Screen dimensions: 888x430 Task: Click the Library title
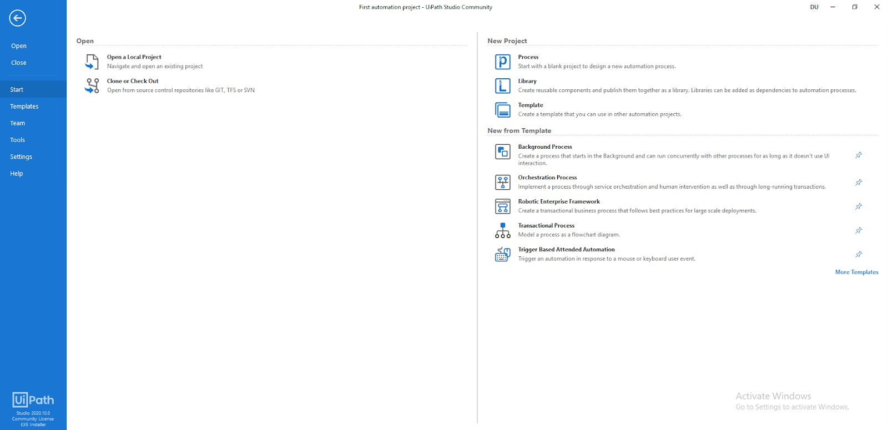point(527,81)
